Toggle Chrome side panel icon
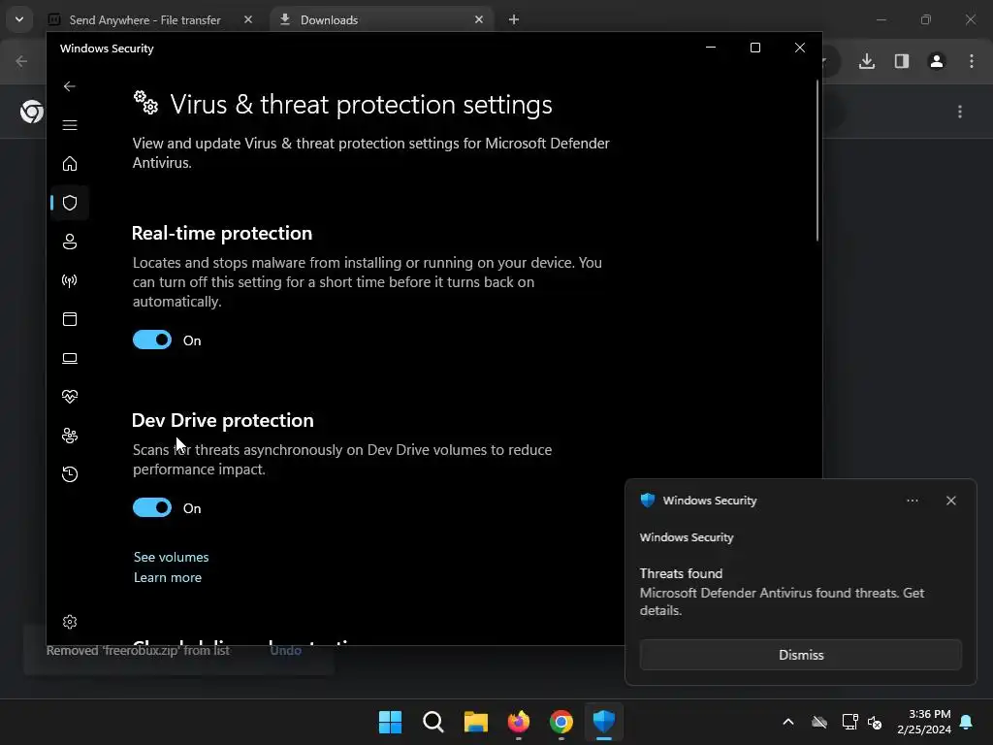This screenshot has height=745, width=993. coord(901,61)
